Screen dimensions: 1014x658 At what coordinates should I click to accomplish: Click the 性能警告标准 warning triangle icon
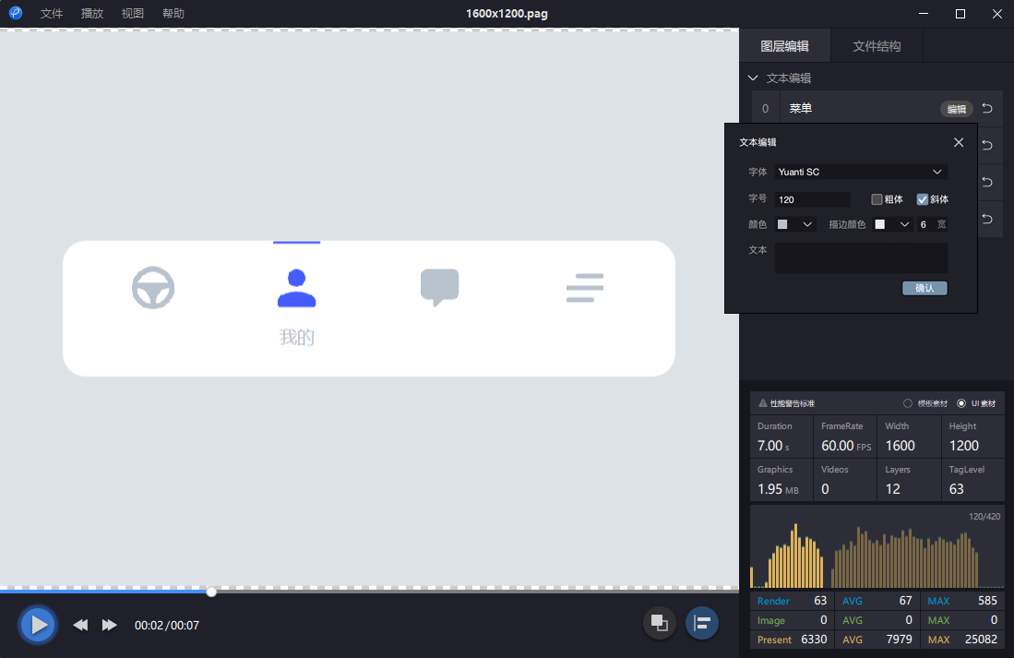coord(762,403)
